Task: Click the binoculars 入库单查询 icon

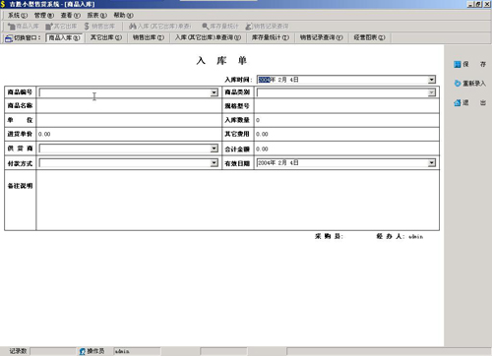Action: (x=133, y=27)
